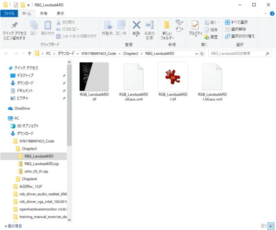The width and height of the screenshot is (276, 230).
Task: Click Paste Shortcut (ショートカットの貼り付け)
Action: (x=76, y=36)
